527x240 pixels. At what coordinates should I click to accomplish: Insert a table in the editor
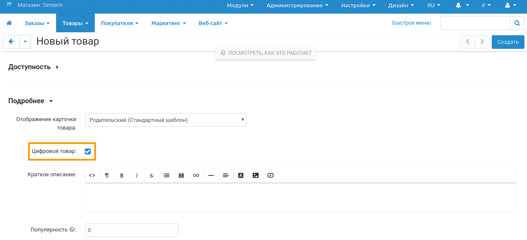coord(181,175)
